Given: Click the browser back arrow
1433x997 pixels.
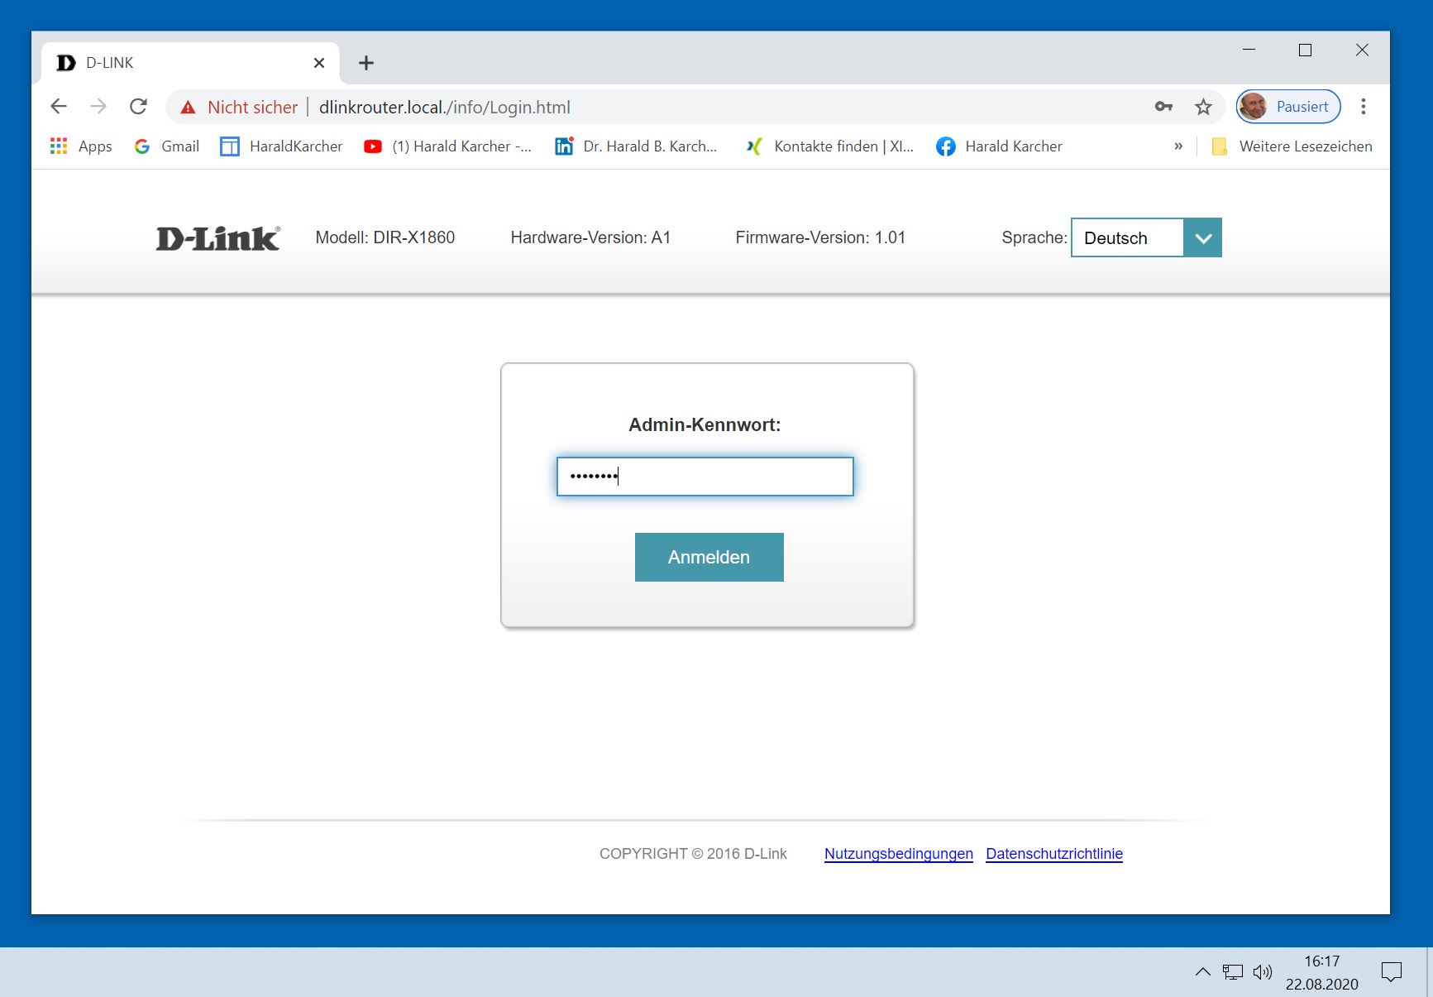Looking at the screenshot, I should coord(59,107).
